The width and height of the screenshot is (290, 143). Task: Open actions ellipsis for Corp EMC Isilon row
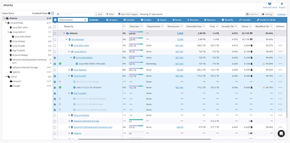(280, 45)
